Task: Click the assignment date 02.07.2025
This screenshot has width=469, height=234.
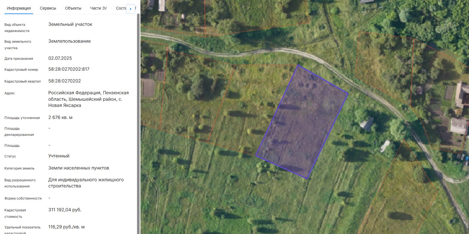Action: 60,58
